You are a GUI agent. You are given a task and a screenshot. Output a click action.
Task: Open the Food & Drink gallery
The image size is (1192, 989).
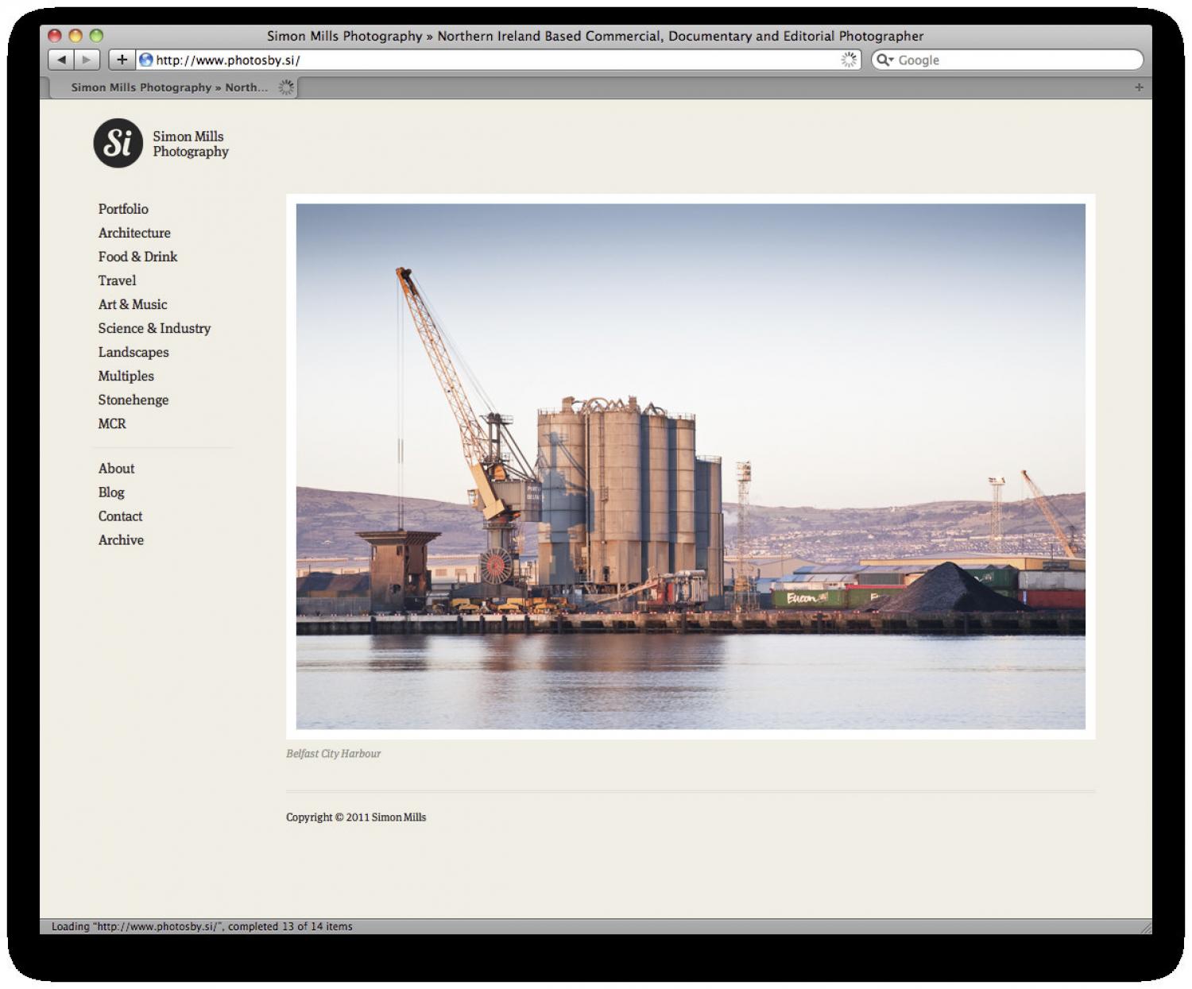tap(137, 257)
